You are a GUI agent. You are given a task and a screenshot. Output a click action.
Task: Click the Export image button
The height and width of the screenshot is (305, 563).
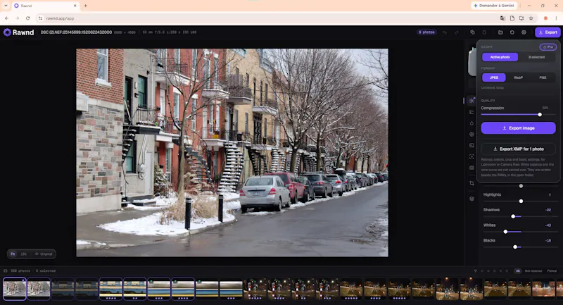pyautogui.click(x=518, y=128)
